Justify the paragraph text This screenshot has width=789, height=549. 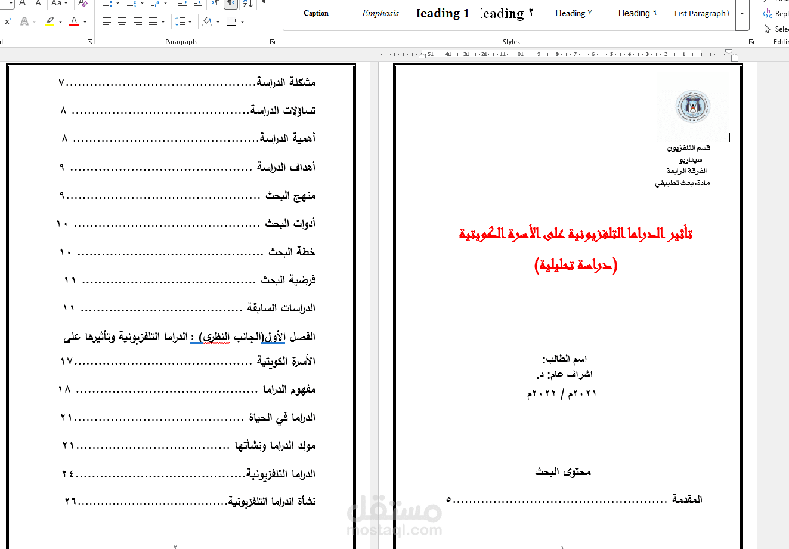153,21
